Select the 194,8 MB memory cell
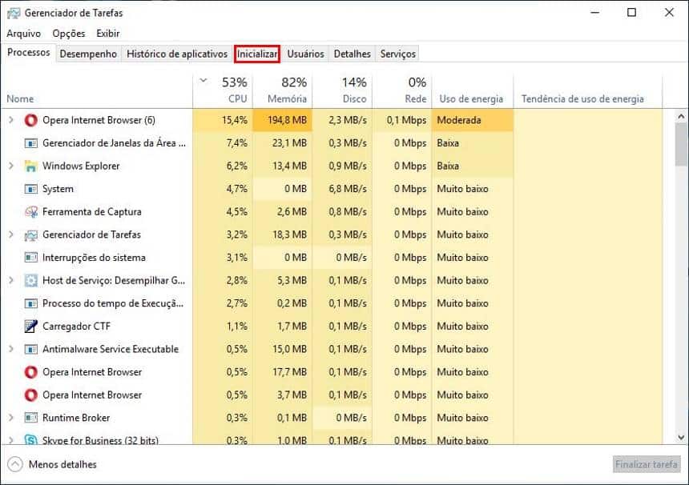The height and width of the screenshot is (485, 689). (x=283, y=120)
